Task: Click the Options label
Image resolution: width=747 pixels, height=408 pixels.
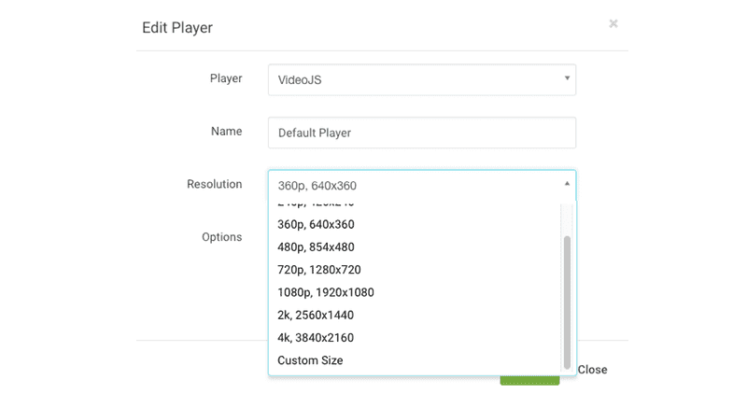Action: pyautogui.click(x=222, y=237)
